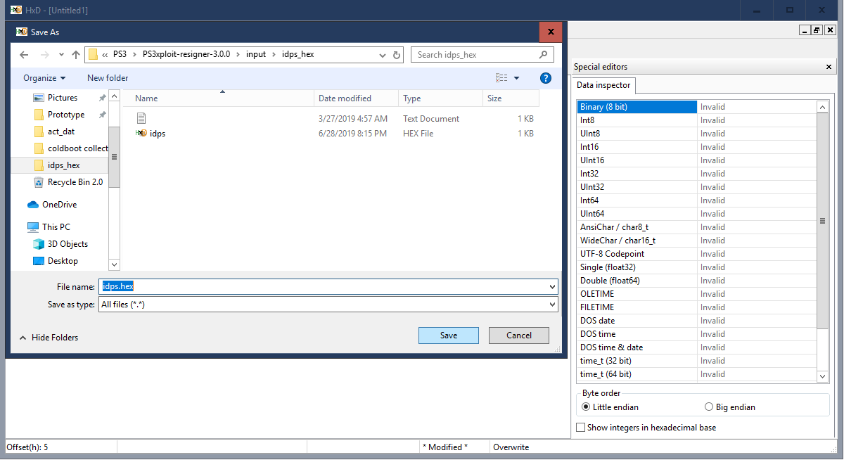Collapse folders with Hide Folders
Screen dimensions: 844x460
pos(48,338)
